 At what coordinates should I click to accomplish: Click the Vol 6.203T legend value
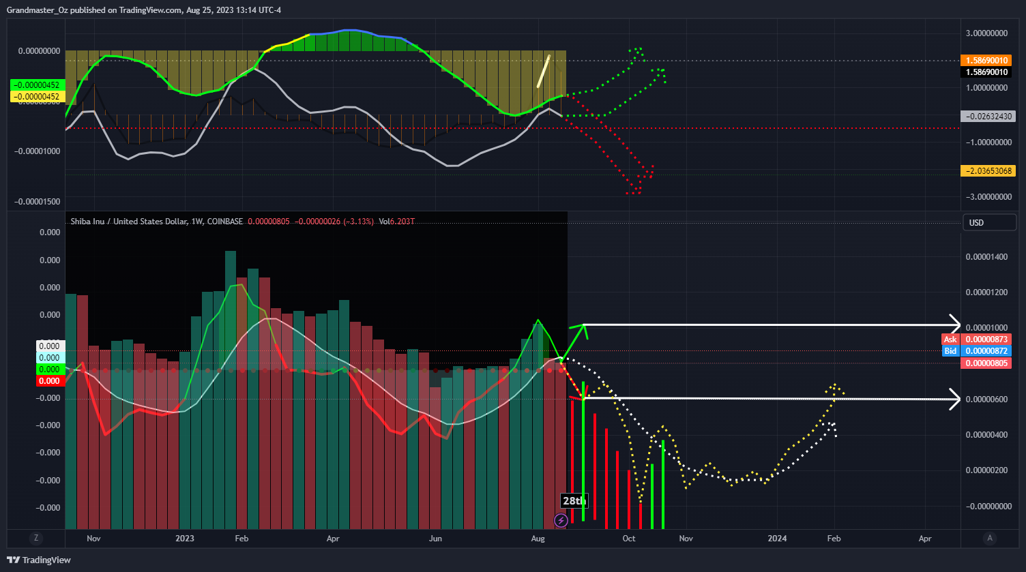coord(396,222)
